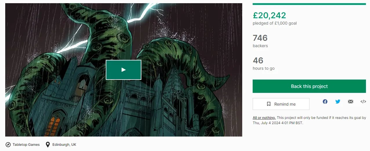Share via the email envelope icon

coord(351,102)
